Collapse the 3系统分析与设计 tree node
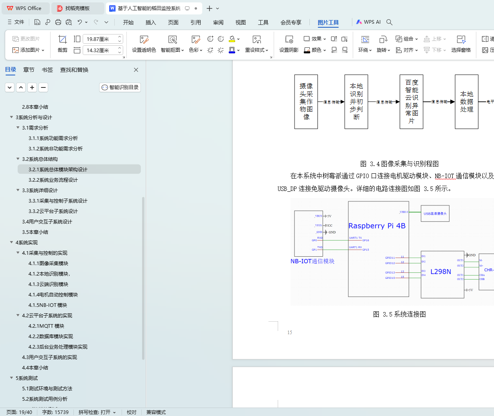 point(11,117)
